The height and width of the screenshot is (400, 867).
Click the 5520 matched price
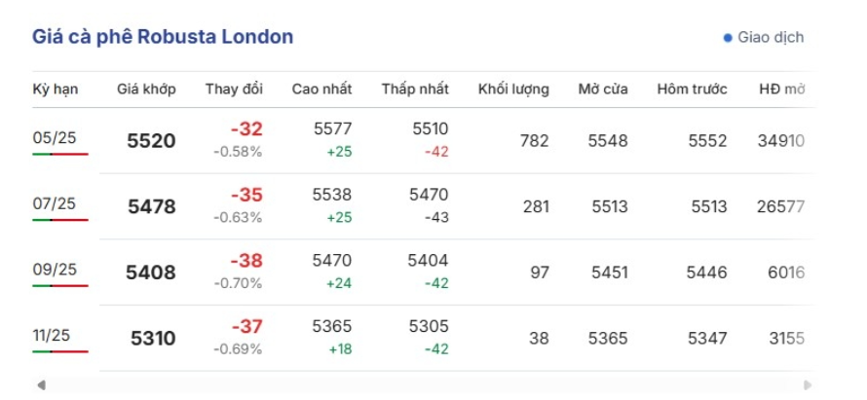point(151,141)
